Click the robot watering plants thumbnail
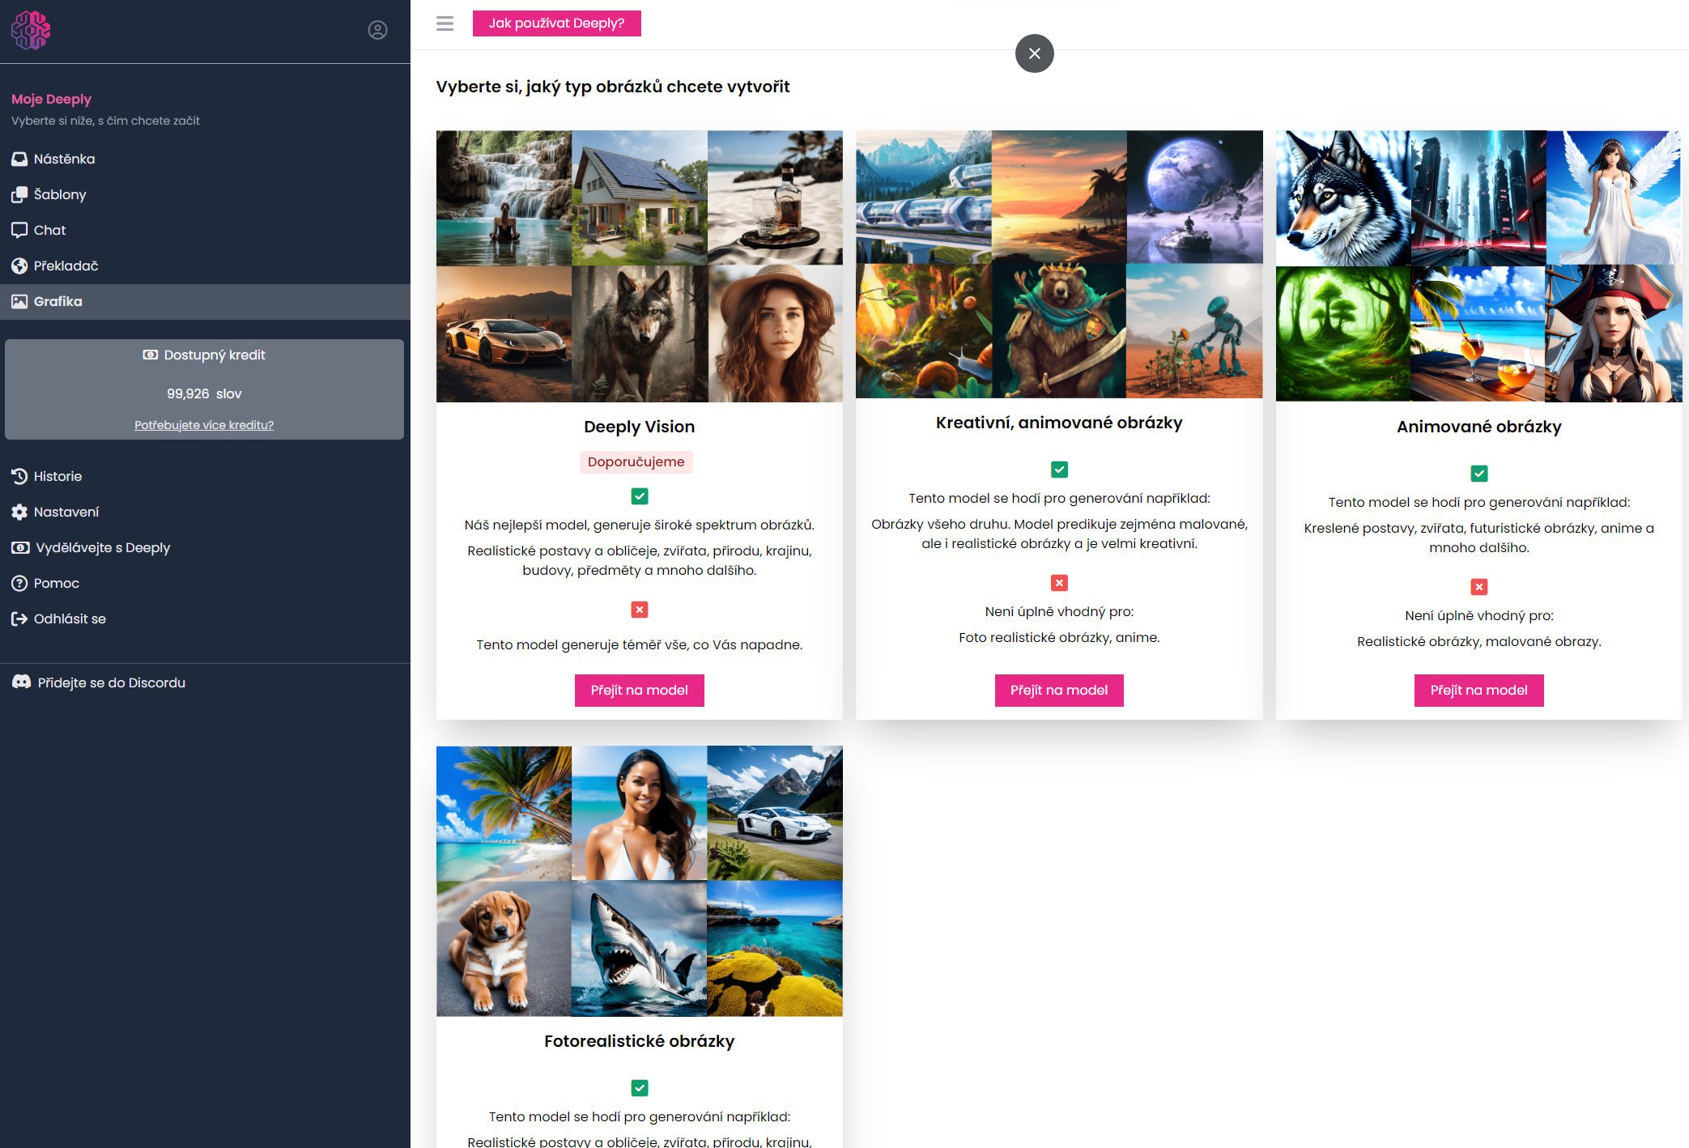 (x=1194, y=331)
